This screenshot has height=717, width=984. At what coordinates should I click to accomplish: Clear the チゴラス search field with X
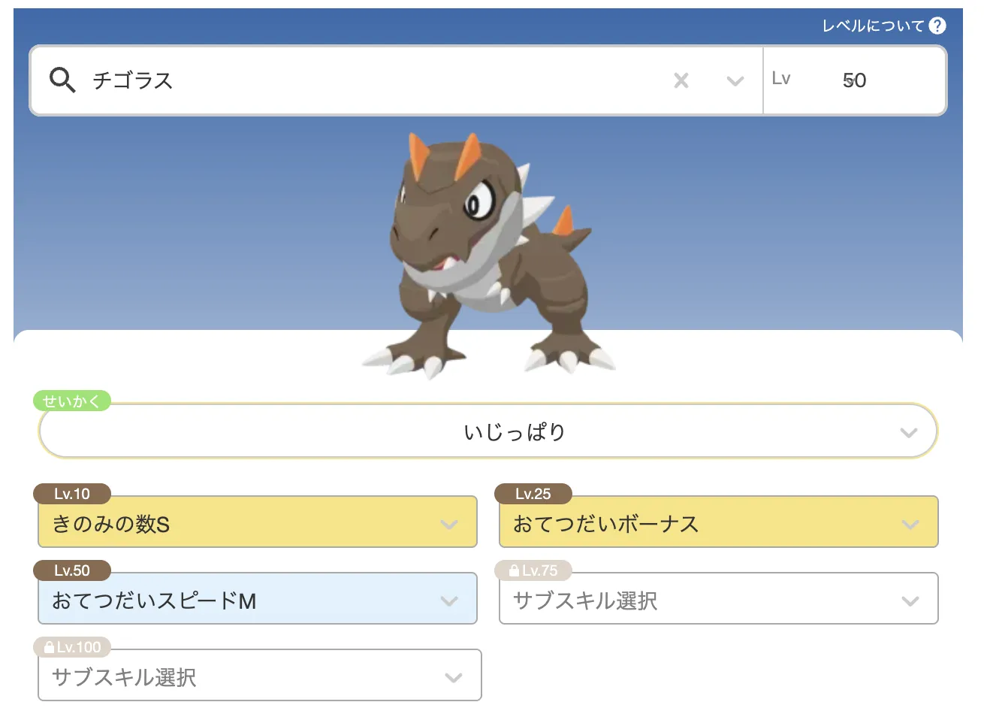pyautogui.click(x=681, y=80)
